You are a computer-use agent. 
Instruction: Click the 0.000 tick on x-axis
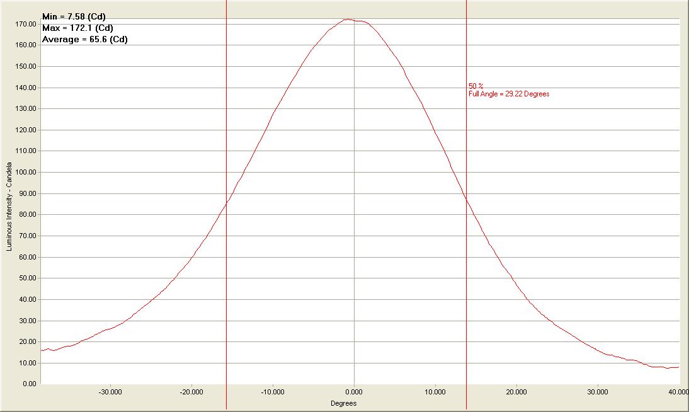click(x=354, y=391)
